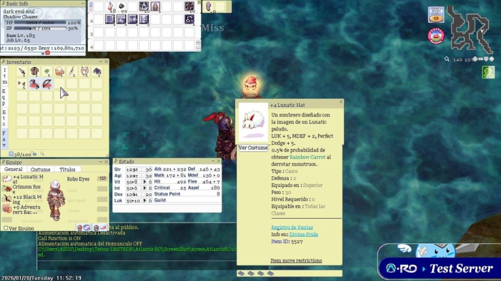Screen dimensions: 501x281
Task: Use the potion in hotkey row 1
Action: point(111,6)
